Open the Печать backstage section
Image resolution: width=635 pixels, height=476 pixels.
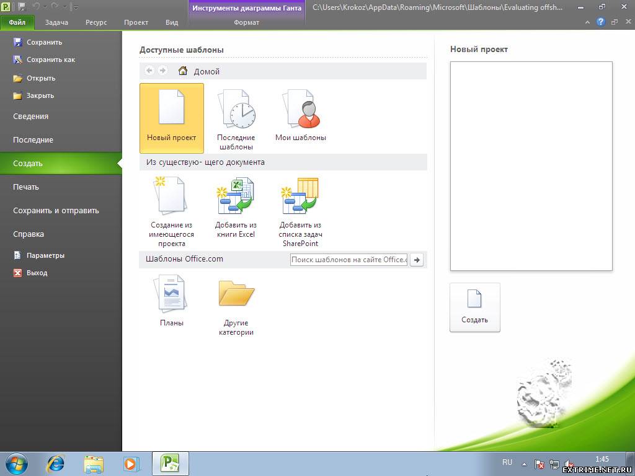[x=26, y=187]
